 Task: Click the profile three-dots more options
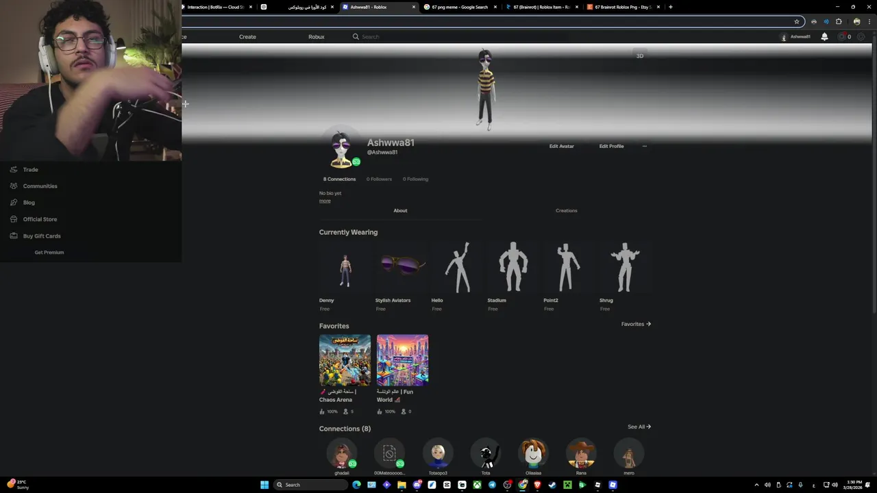644,146
